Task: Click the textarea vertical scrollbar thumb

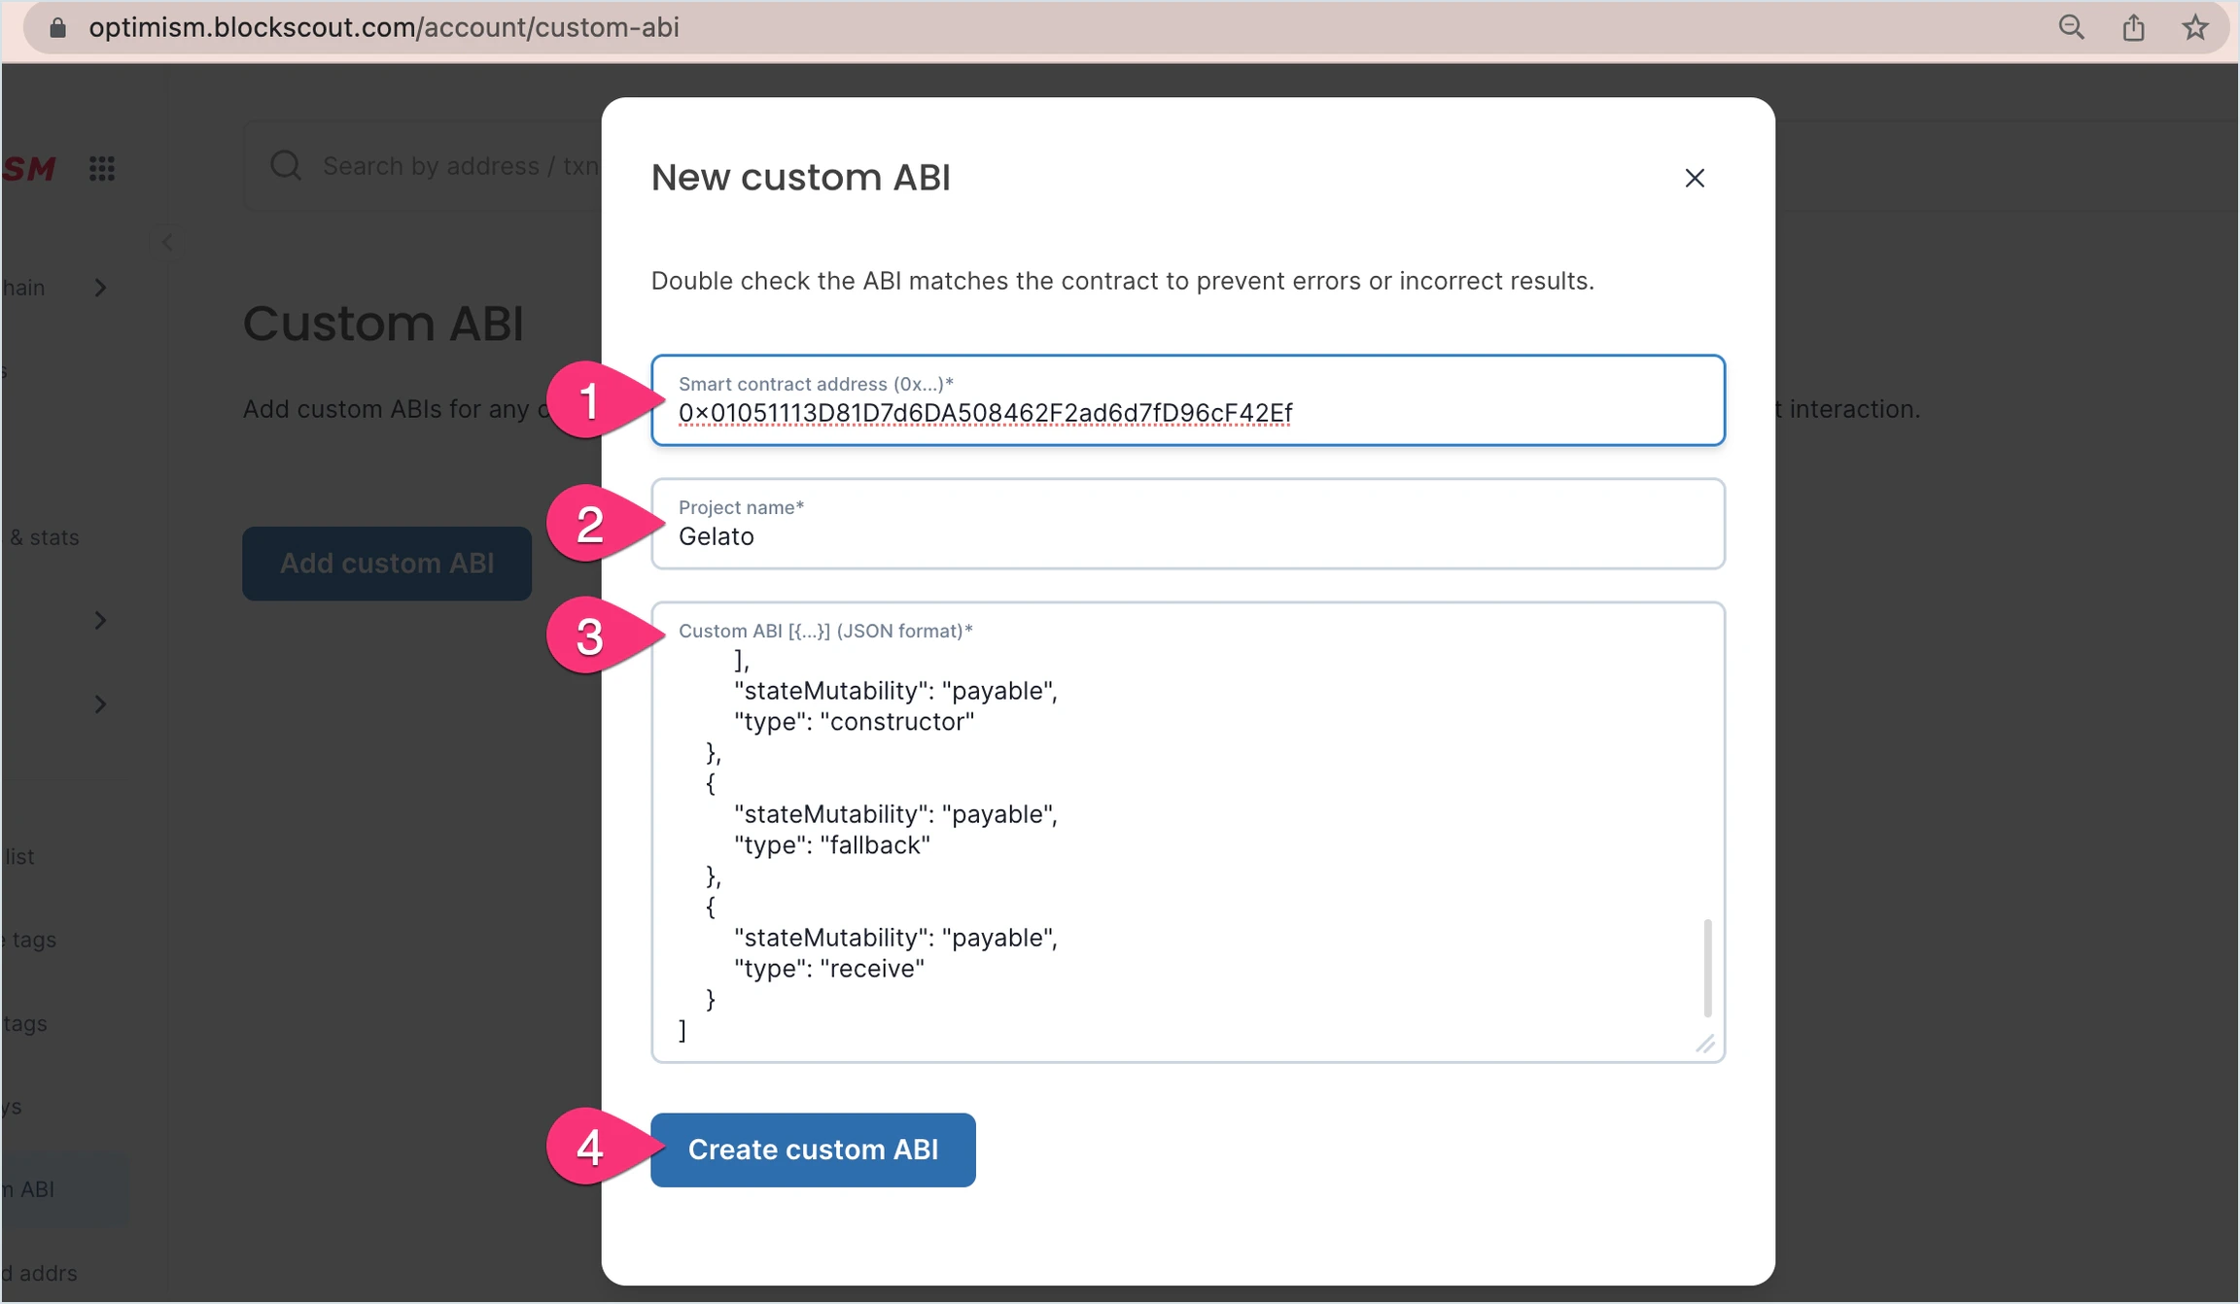Action: pos(1707,967)
